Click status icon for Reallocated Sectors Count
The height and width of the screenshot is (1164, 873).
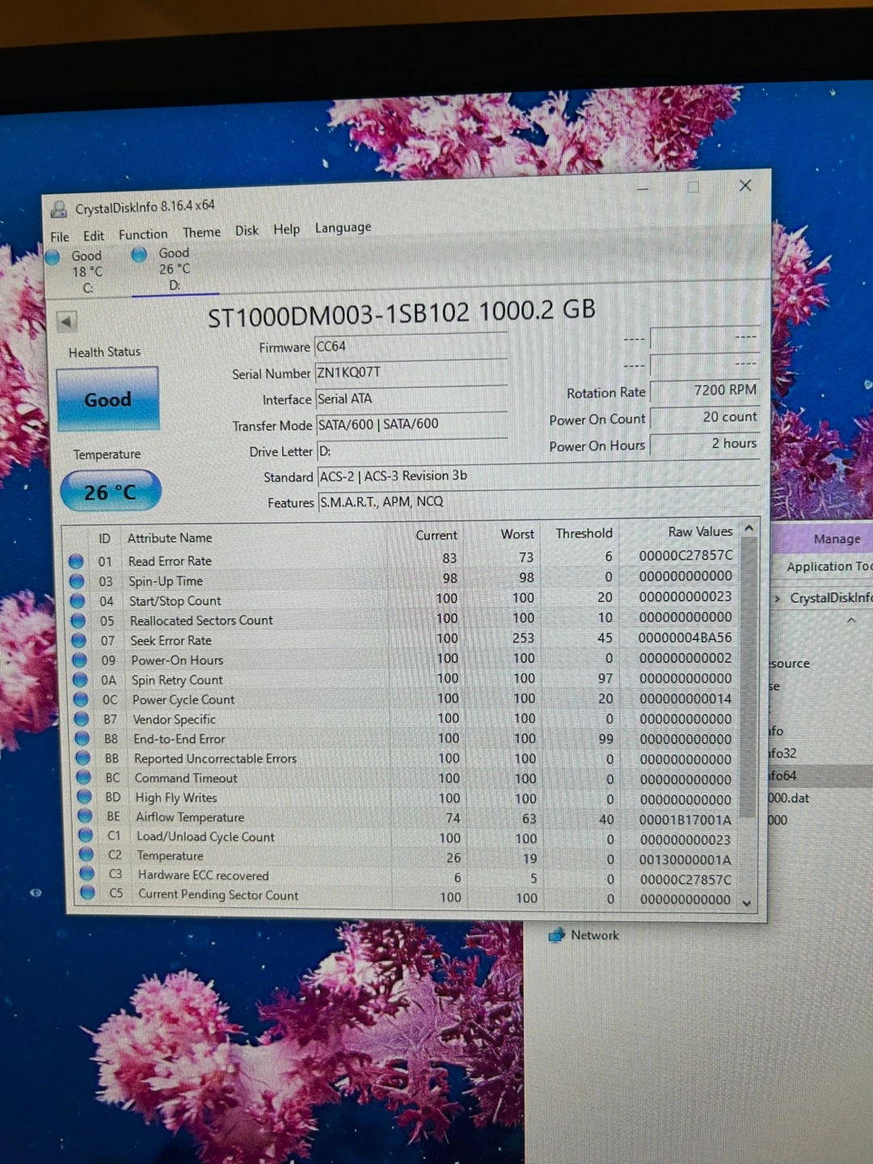(78, 621)
